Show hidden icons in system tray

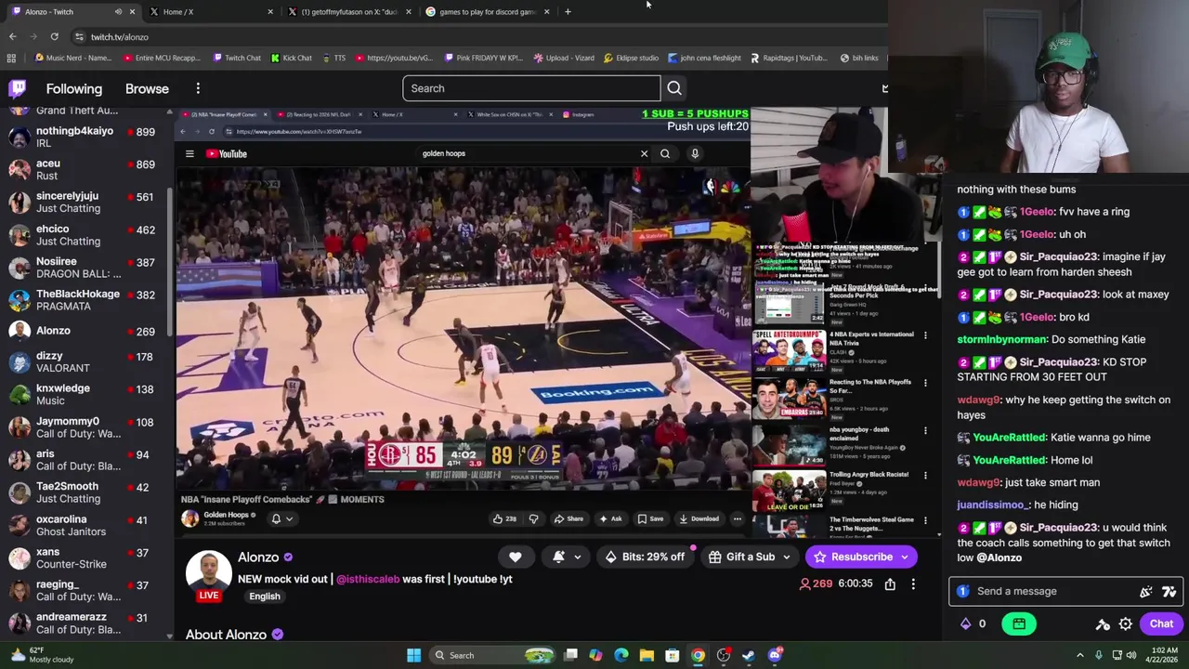coord(1079,655)
